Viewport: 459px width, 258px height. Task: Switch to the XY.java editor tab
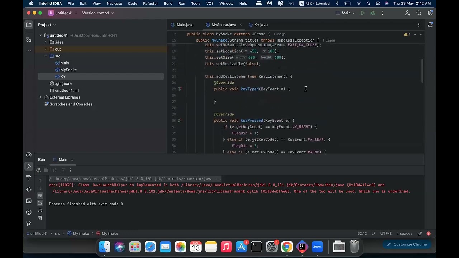[258, 25]
